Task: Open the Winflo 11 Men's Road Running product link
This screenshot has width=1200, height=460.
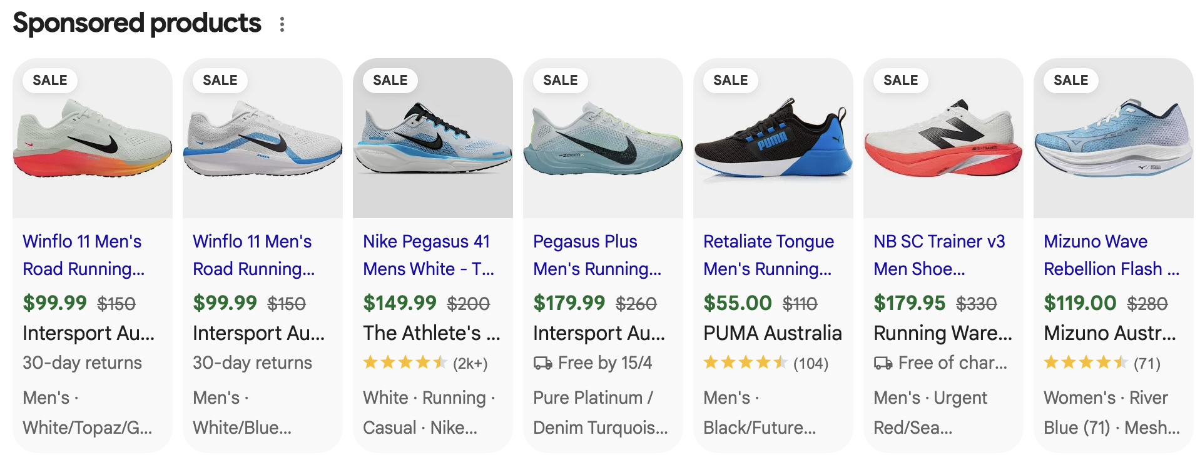Action: click(82, 255)
